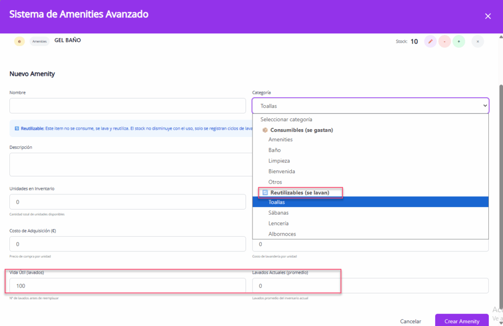503x326 pixels.
Task: Click the Cancelar button
Action: (x=411, y=321)
